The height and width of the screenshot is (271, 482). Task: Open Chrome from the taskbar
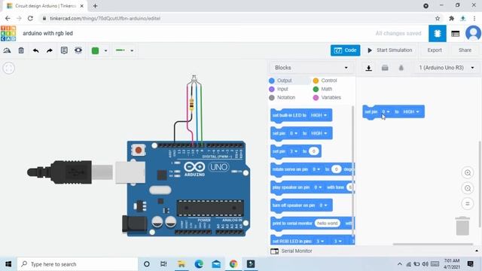pos(233,264)
